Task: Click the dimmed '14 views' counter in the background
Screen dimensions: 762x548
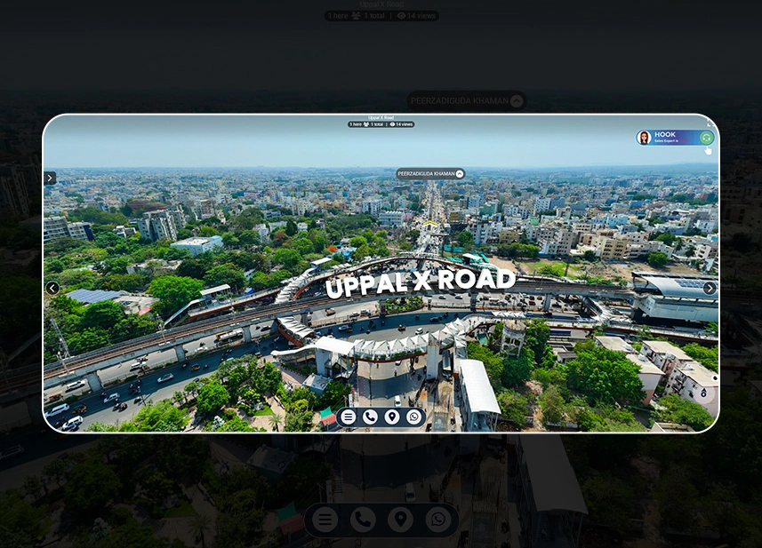Action: [x=417, y=16]
